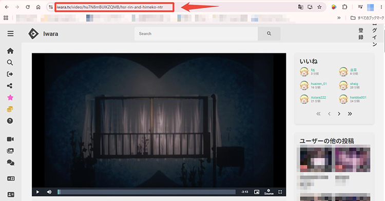Open the browser extensions puzzle icon
Viewport: 385px width, 201px height.
[x=345, y=7]
